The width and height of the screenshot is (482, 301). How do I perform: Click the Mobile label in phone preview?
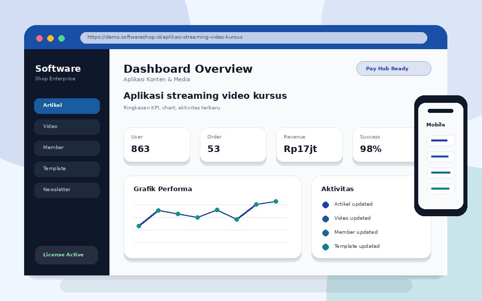436,125
